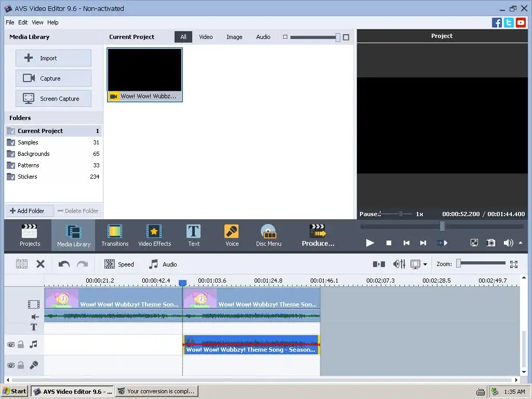Undo the last action

pyautogui.click(x=64, y=264)
